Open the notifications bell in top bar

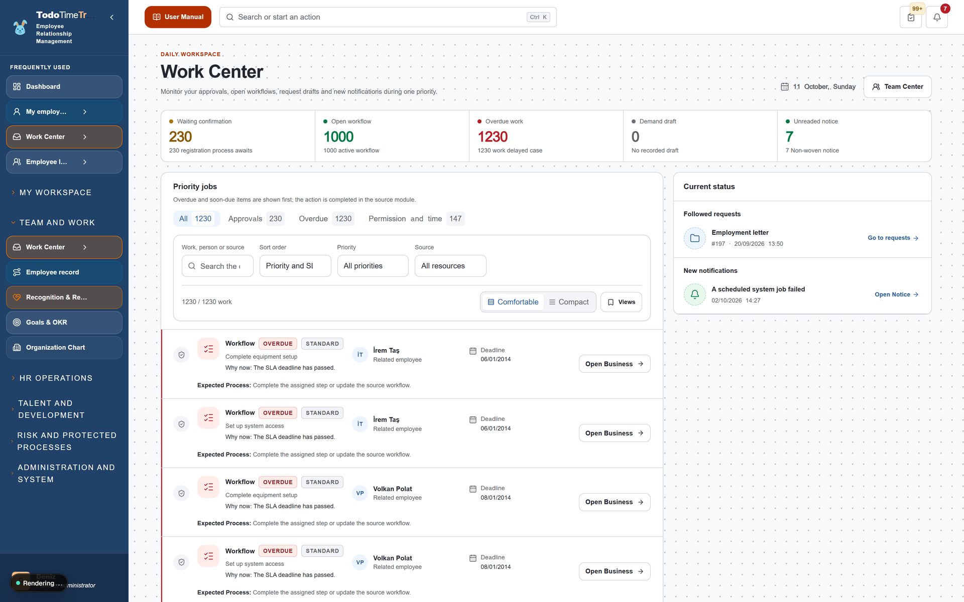(x=937, y=17)
